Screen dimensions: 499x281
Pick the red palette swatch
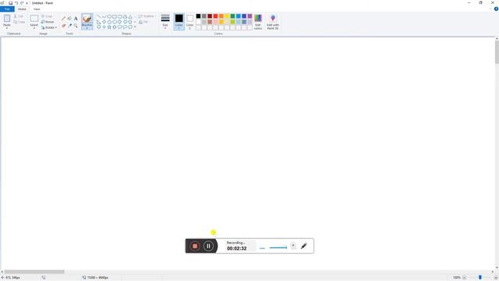[x=215, y=16]
